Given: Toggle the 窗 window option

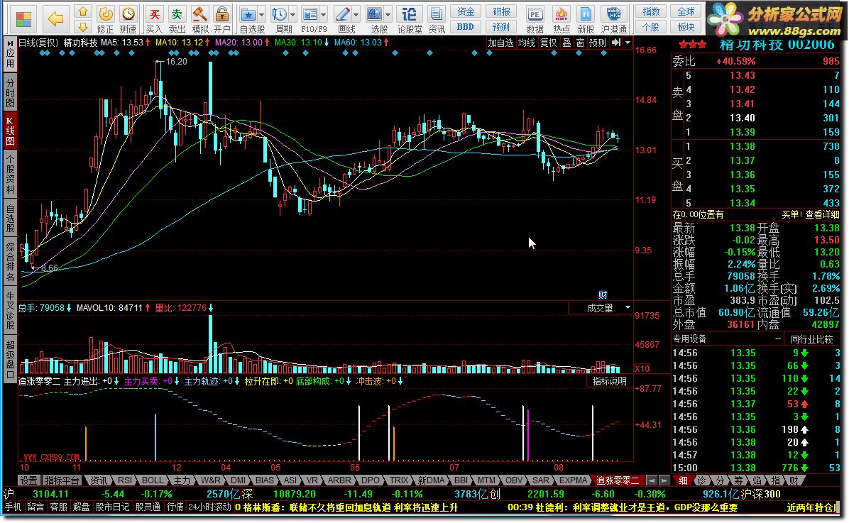Looking at the screenshot, I should tap(580, 43).
